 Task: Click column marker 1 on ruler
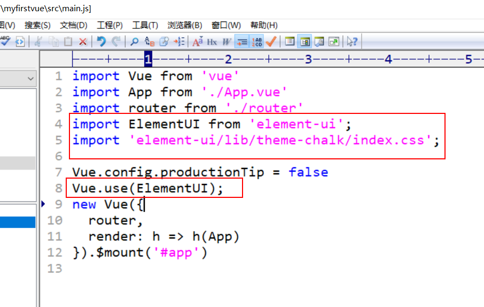pos(148,59)
